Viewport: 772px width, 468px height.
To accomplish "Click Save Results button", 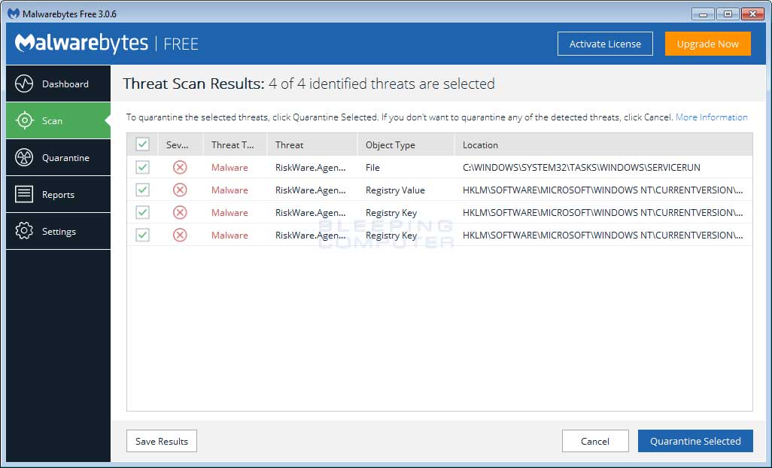I will click(162, 442).
